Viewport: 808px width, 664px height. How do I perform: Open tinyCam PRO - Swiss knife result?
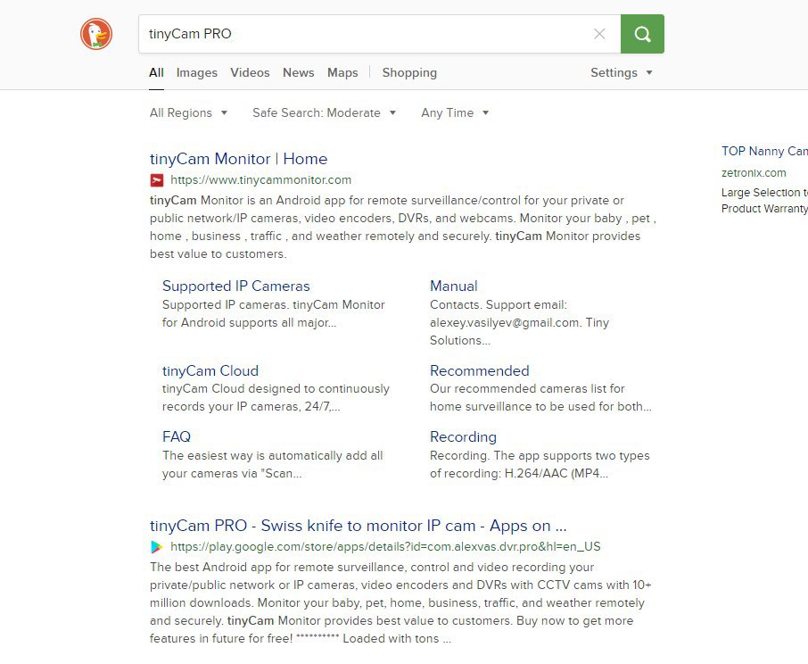(359, 526)
